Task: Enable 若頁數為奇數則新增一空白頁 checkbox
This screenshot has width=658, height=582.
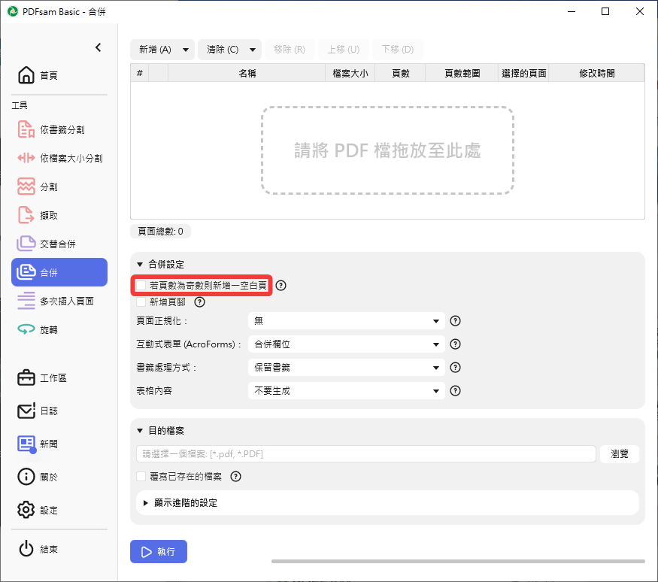Action: [141, 285]
